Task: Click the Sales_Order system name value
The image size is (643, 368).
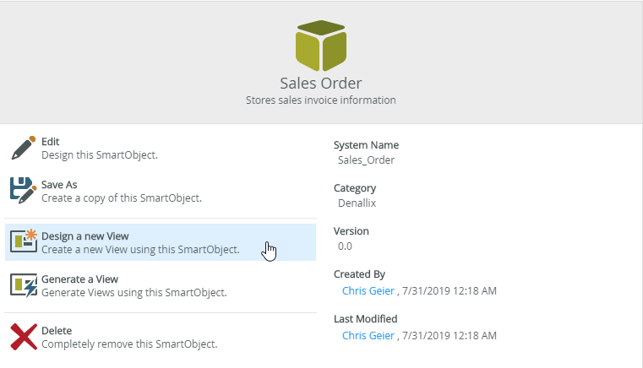Action: click(366, 160)
